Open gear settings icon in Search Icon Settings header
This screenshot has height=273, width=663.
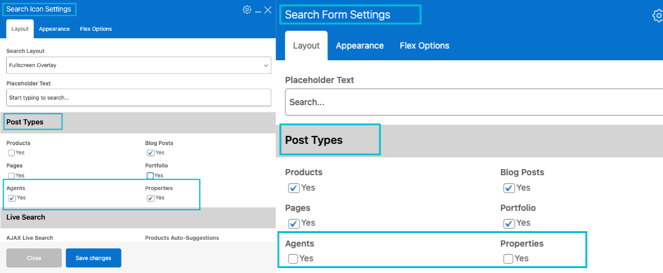pos(247,10)
